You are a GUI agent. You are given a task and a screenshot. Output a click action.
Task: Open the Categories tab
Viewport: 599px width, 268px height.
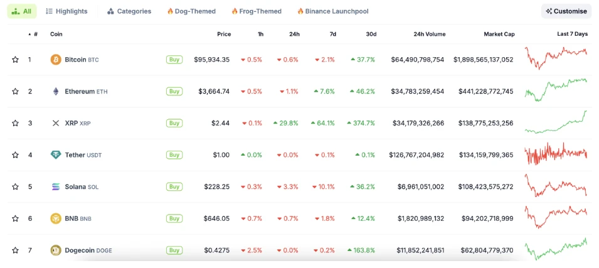point(129,11)
